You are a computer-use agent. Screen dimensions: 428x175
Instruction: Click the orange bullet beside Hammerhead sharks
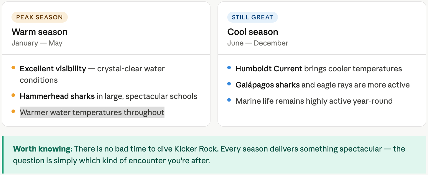13,95
